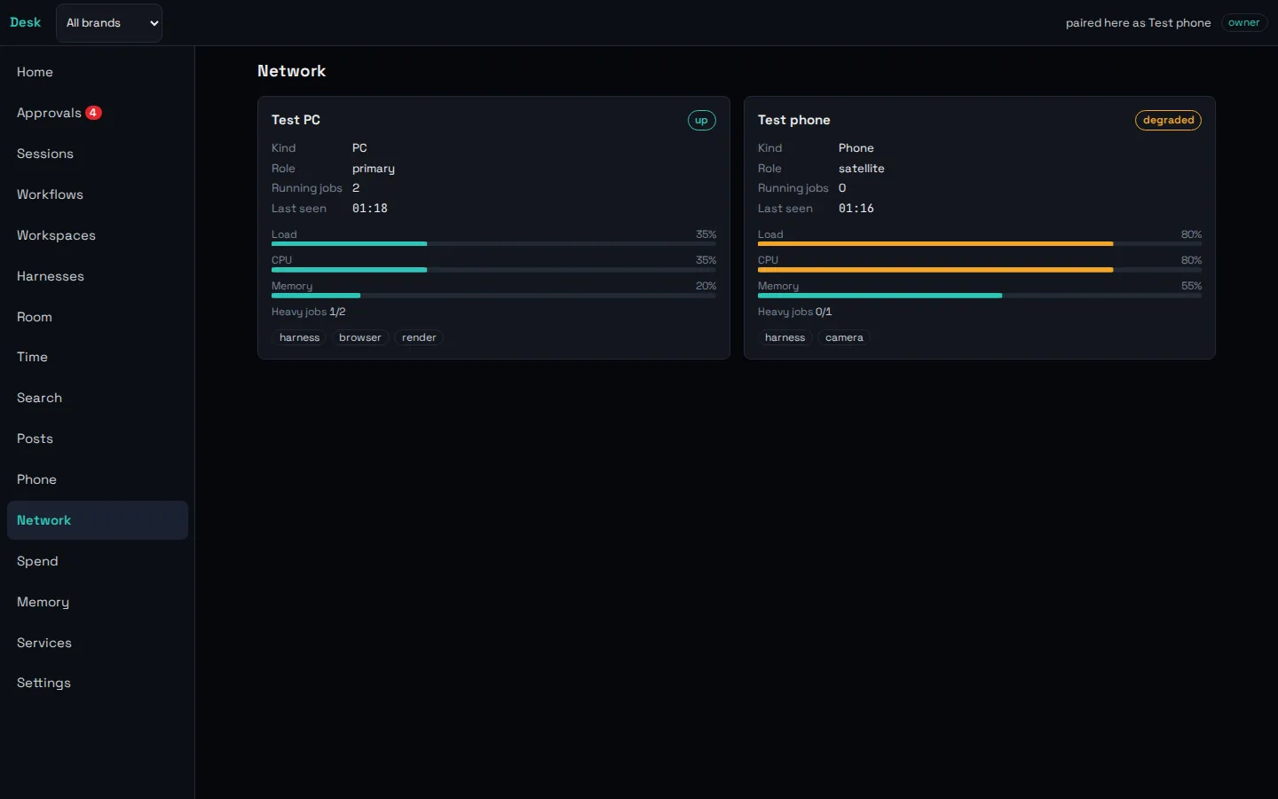Open the Approvals page
This screenshot has height=799, width=1278.
pos(98,113)
